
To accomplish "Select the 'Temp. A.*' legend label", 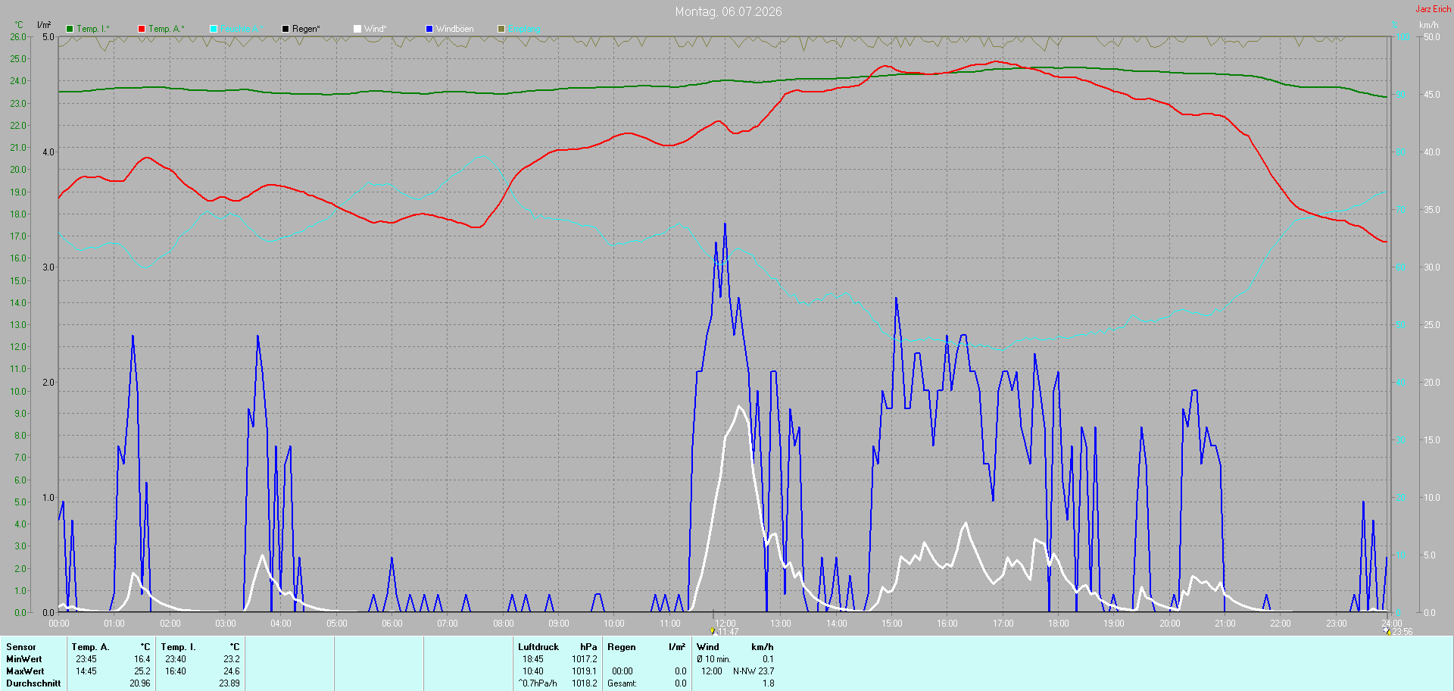I will [167, 29].
